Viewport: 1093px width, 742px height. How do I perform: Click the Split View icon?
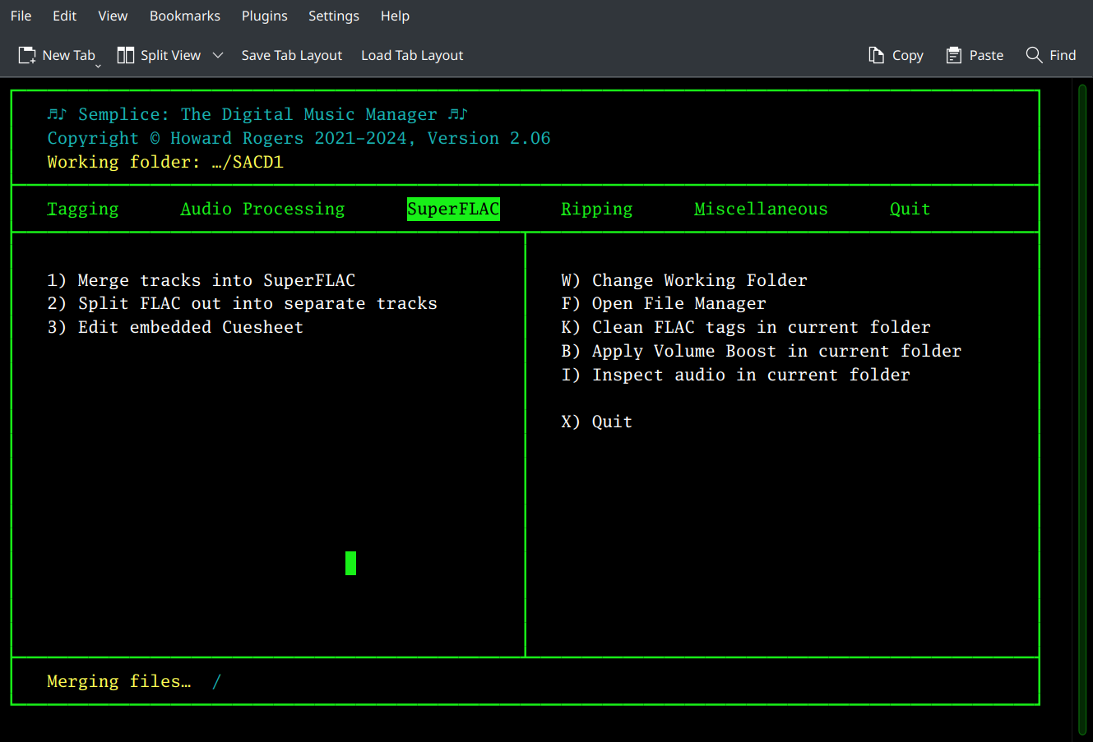(x=126, y=55)
